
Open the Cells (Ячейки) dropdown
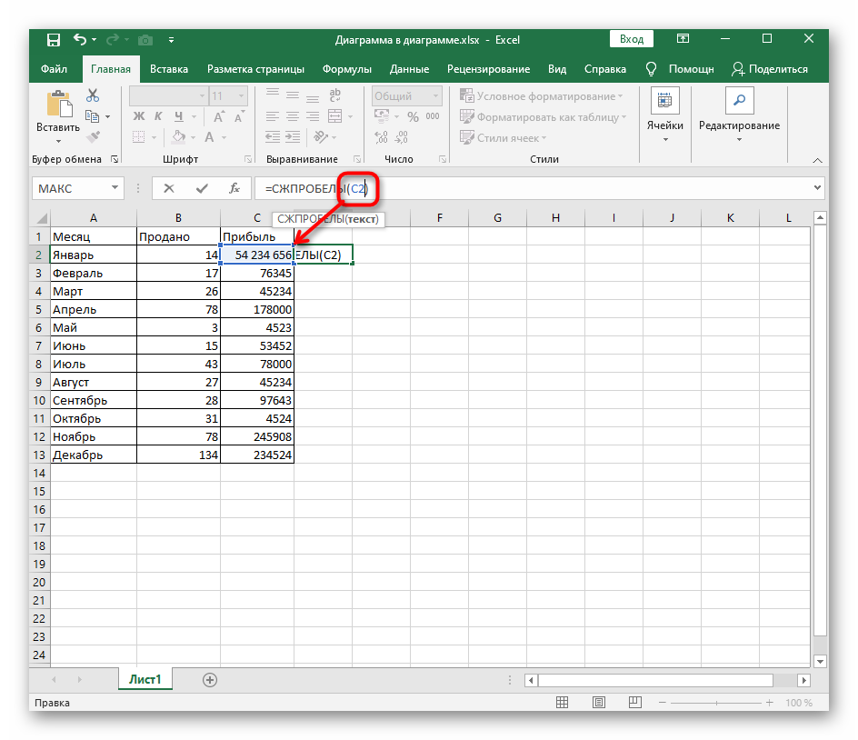(665, 114)
